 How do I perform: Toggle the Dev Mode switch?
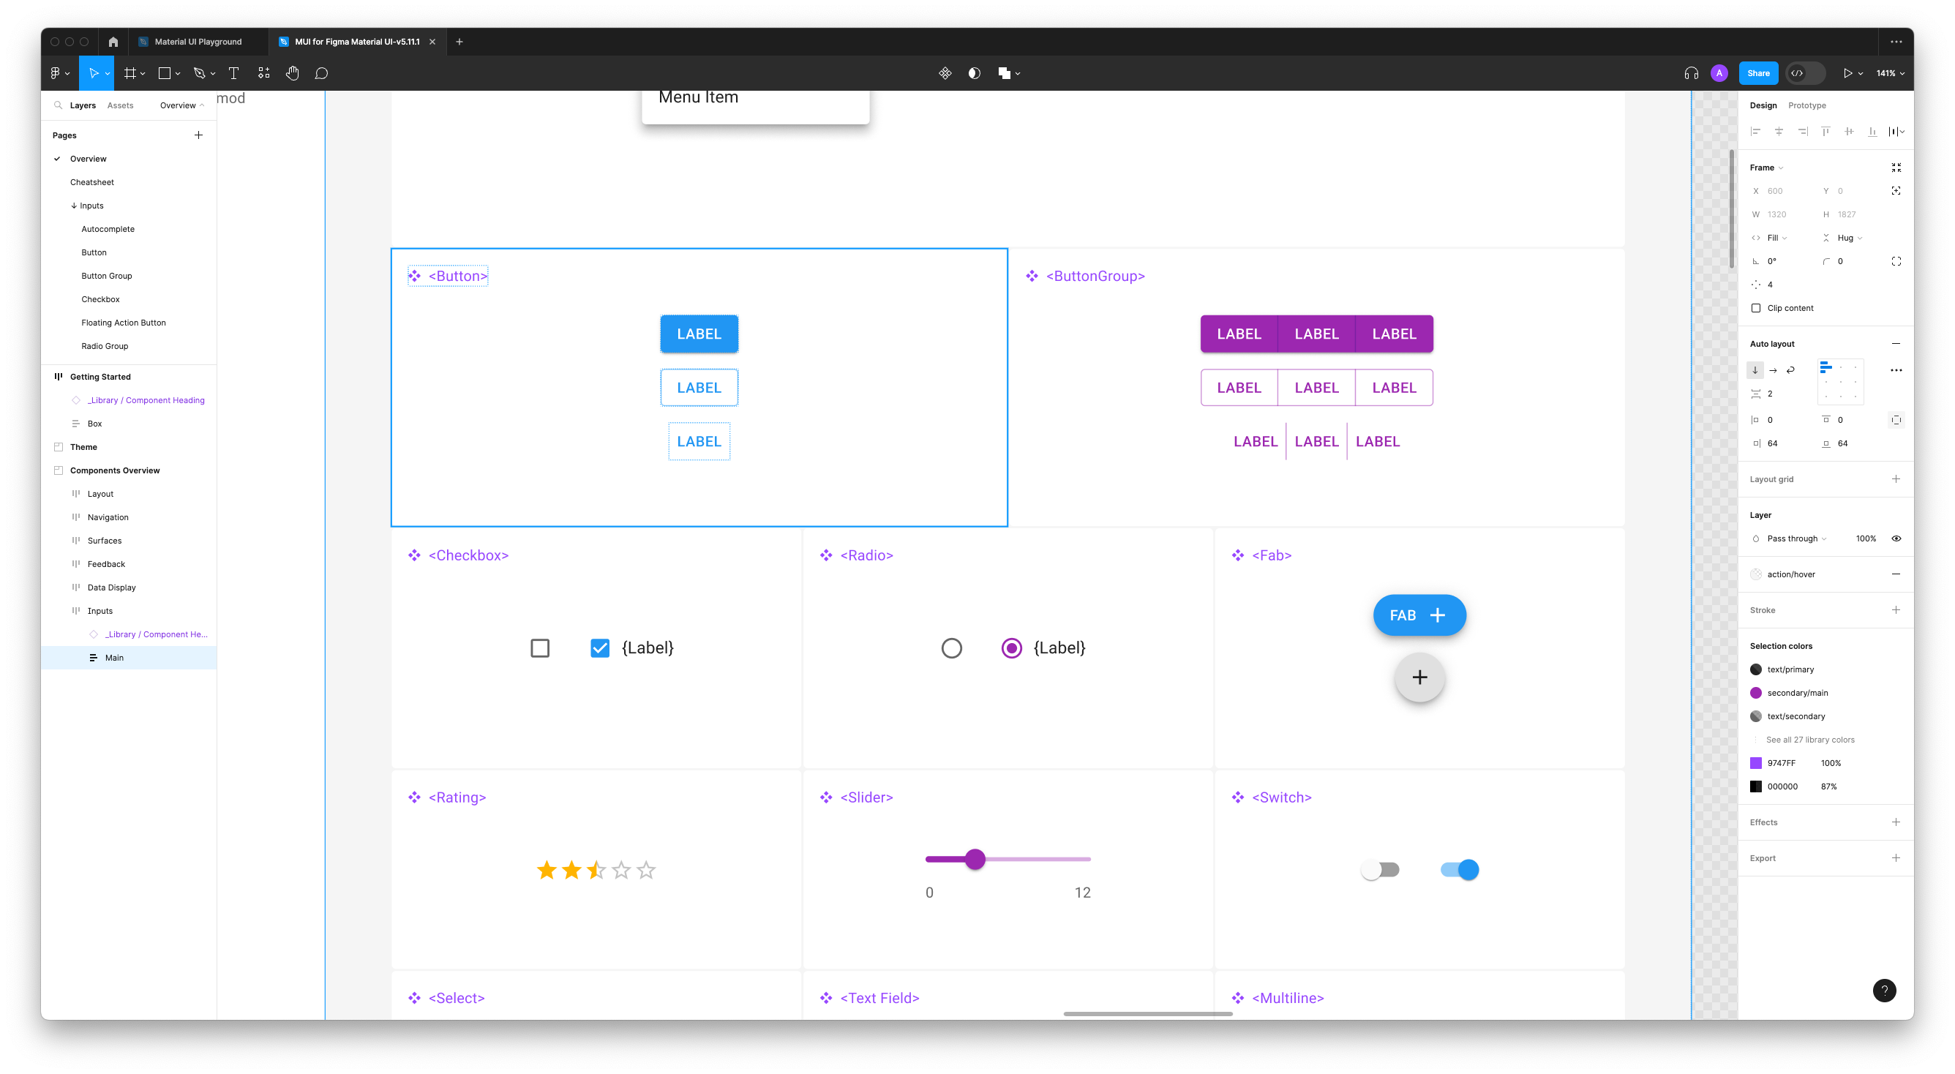pyautogui.click(x=1805, y=73)
